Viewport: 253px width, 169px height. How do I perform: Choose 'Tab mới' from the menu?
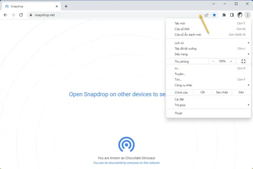coord(208,23)
